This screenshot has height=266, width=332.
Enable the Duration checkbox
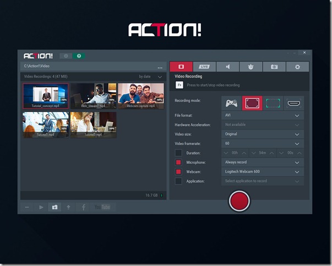178,153
